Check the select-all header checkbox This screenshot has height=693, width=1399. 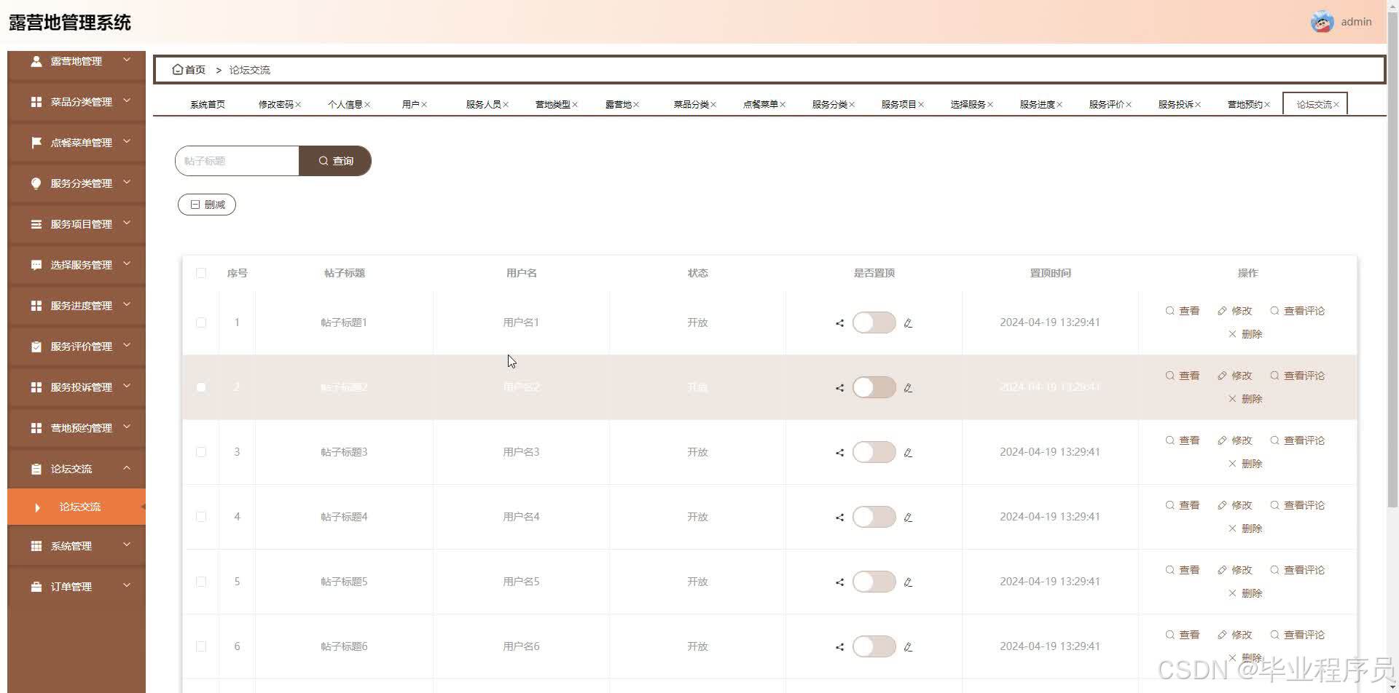201,273
